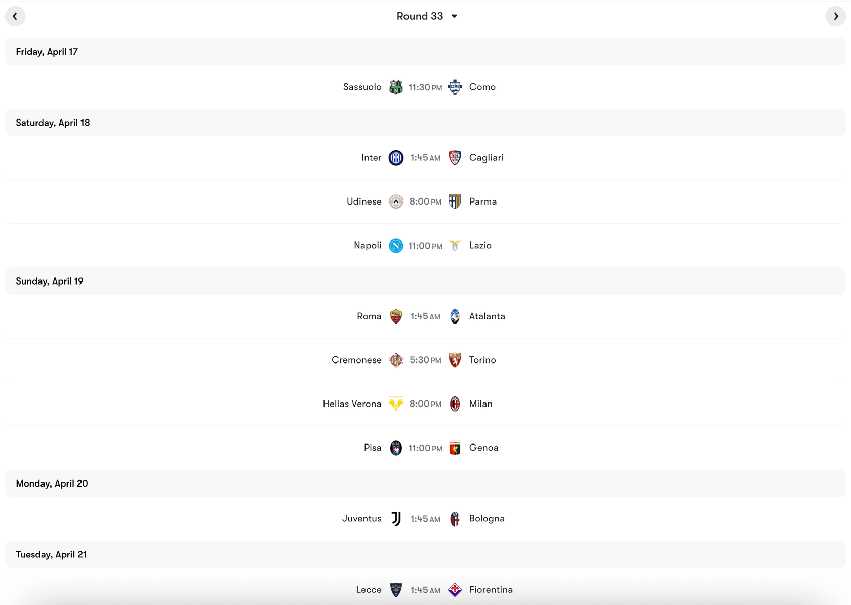Click the Napoli club logo

point(396,246)
